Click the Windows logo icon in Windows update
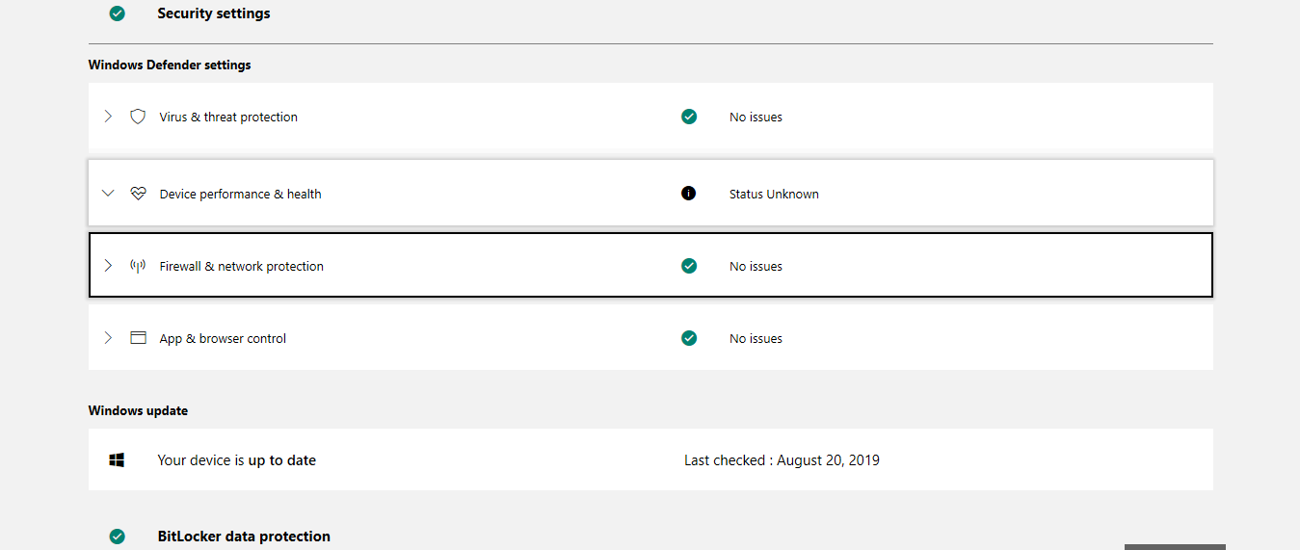 point(117,460)
